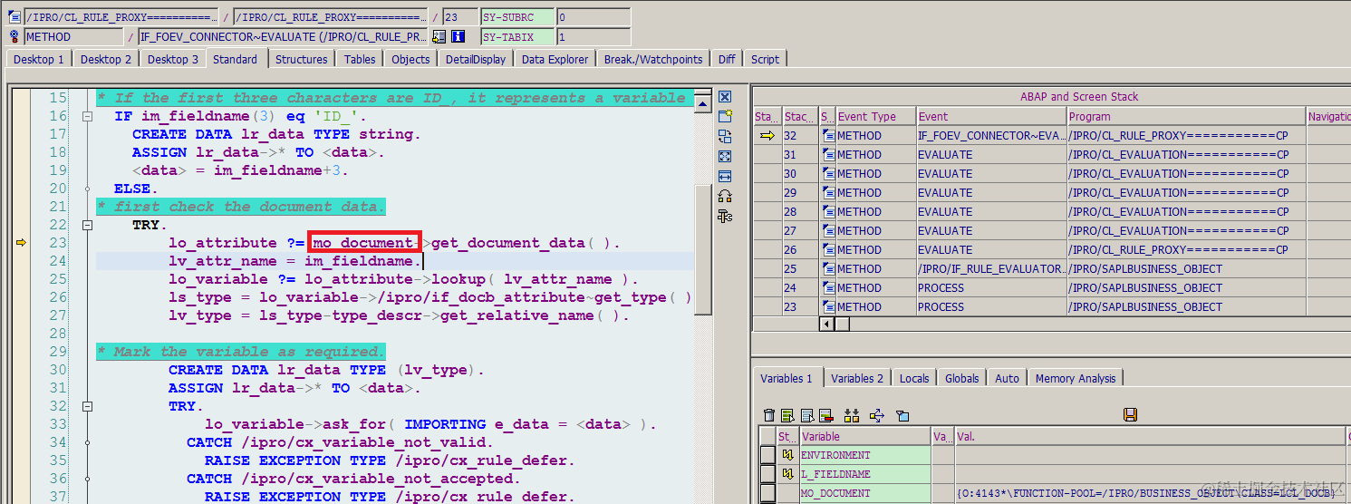Open the Break./Watchpoints tab
Screen dimensions: 1351x504
653,59
